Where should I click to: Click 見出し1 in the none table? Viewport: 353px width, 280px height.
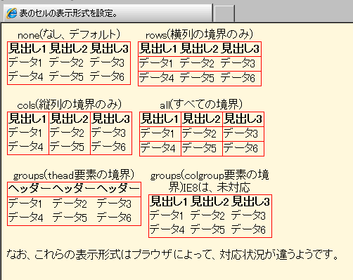tap(27, 48)
